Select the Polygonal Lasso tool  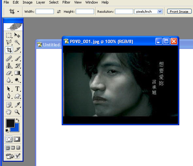(9, 42)
